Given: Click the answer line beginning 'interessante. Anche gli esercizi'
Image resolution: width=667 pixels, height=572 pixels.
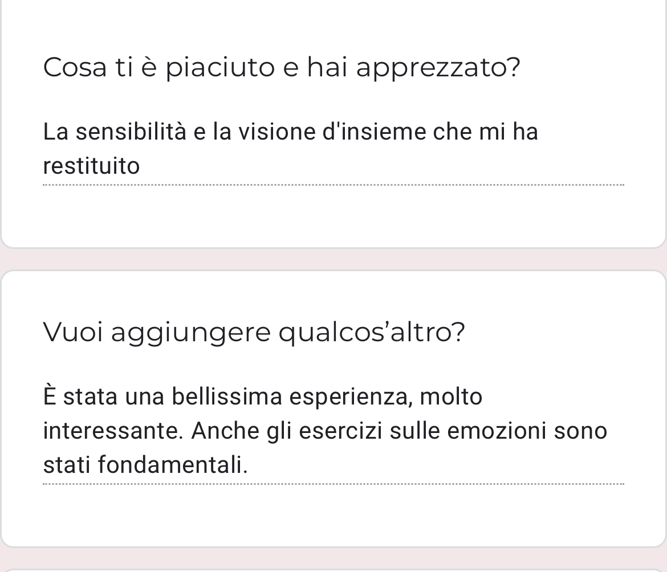Looking at the screenshot, I should 325,431.
